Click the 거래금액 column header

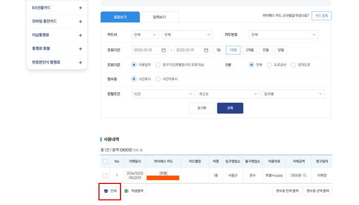point(298,161)
